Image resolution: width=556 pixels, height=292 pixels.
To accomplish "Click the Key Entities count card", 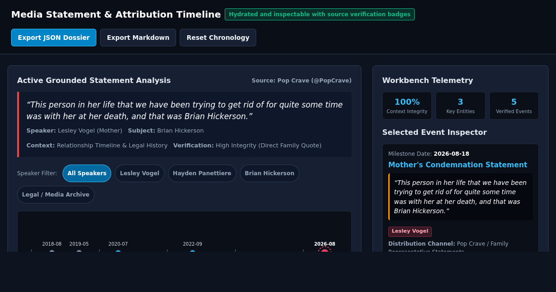I will [x=461, y=106].
